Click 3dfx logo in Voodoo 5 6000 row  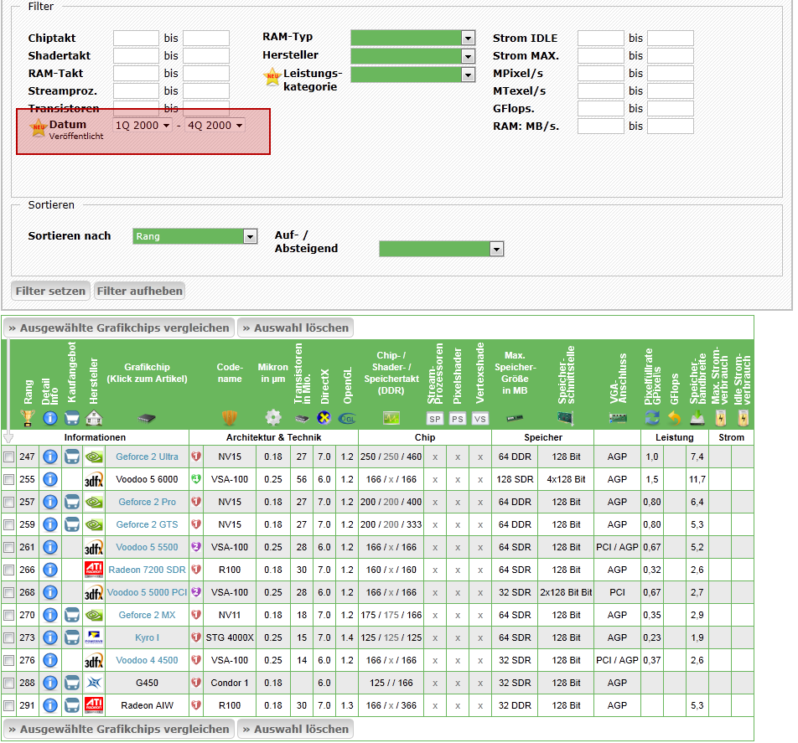coord(94,480)
